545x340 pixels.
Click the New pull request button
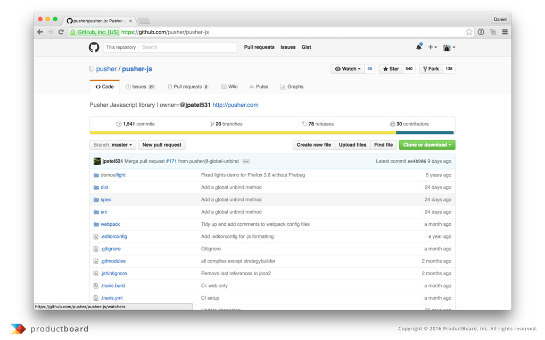click(162, 145)
